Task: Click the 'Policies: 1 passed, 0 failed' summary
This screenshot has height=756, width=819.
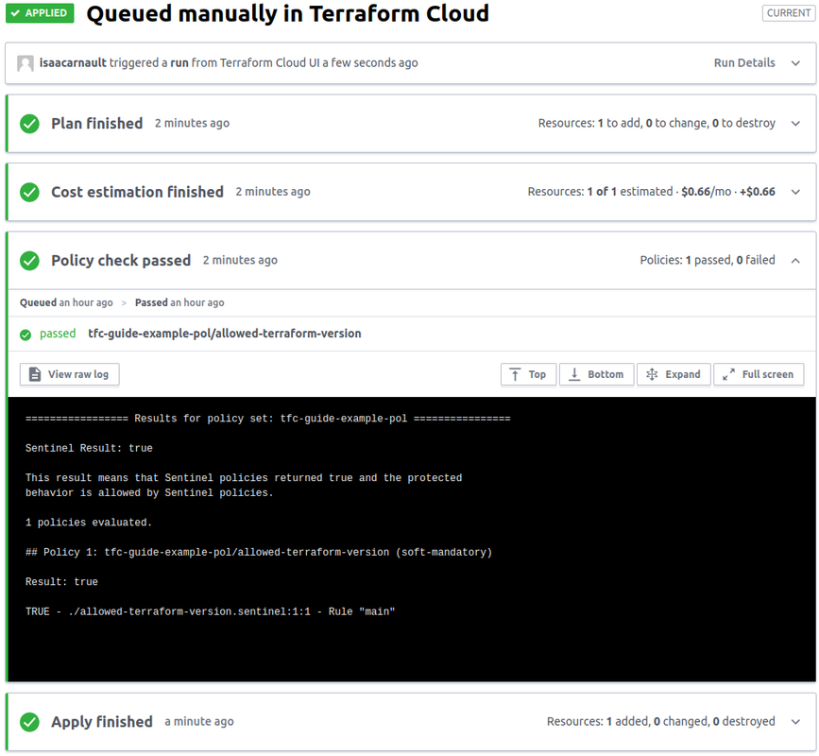Action: click(x=708, y=260)
